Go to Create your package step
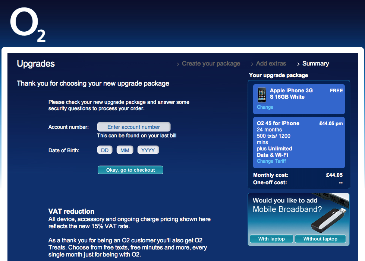 coord(211,63)
